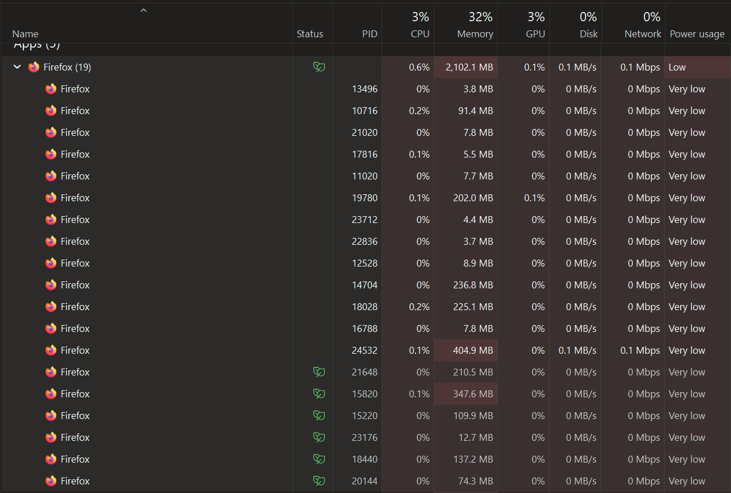Click the 0.6% CPU cell for Firefox (19)

(408, 67)
